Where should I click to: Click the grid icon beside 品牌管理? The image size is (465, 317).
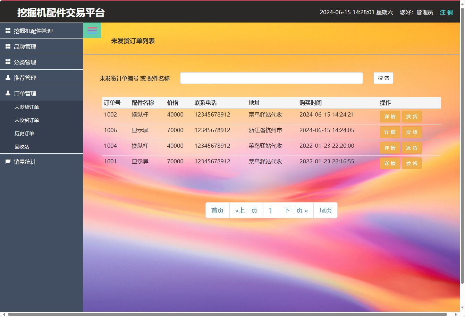(x=8, y=46)
